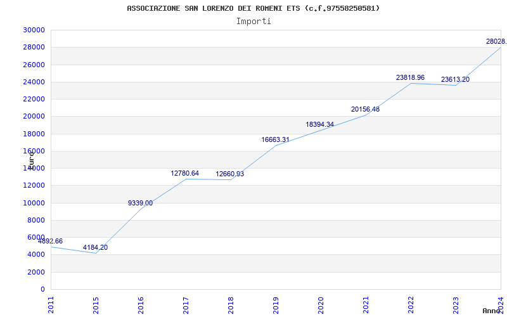Click the y-axis value 28000
The width and height of the screenshot is (507, 317).
(34, 47)
